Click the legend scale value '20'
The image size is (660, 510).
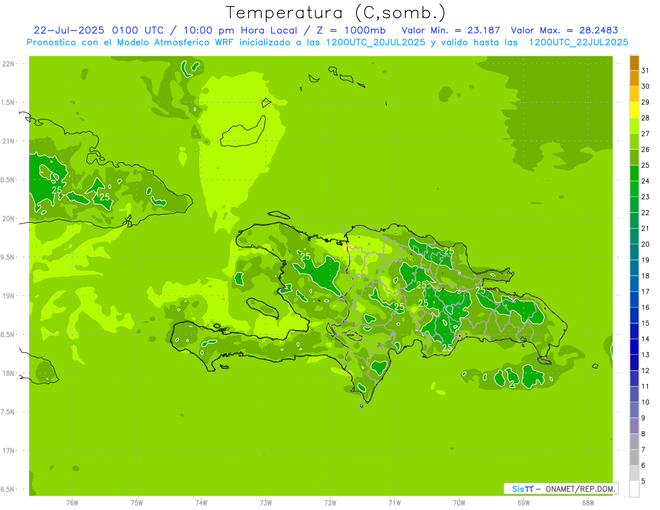pyautogui.click(x=646, y=244)
